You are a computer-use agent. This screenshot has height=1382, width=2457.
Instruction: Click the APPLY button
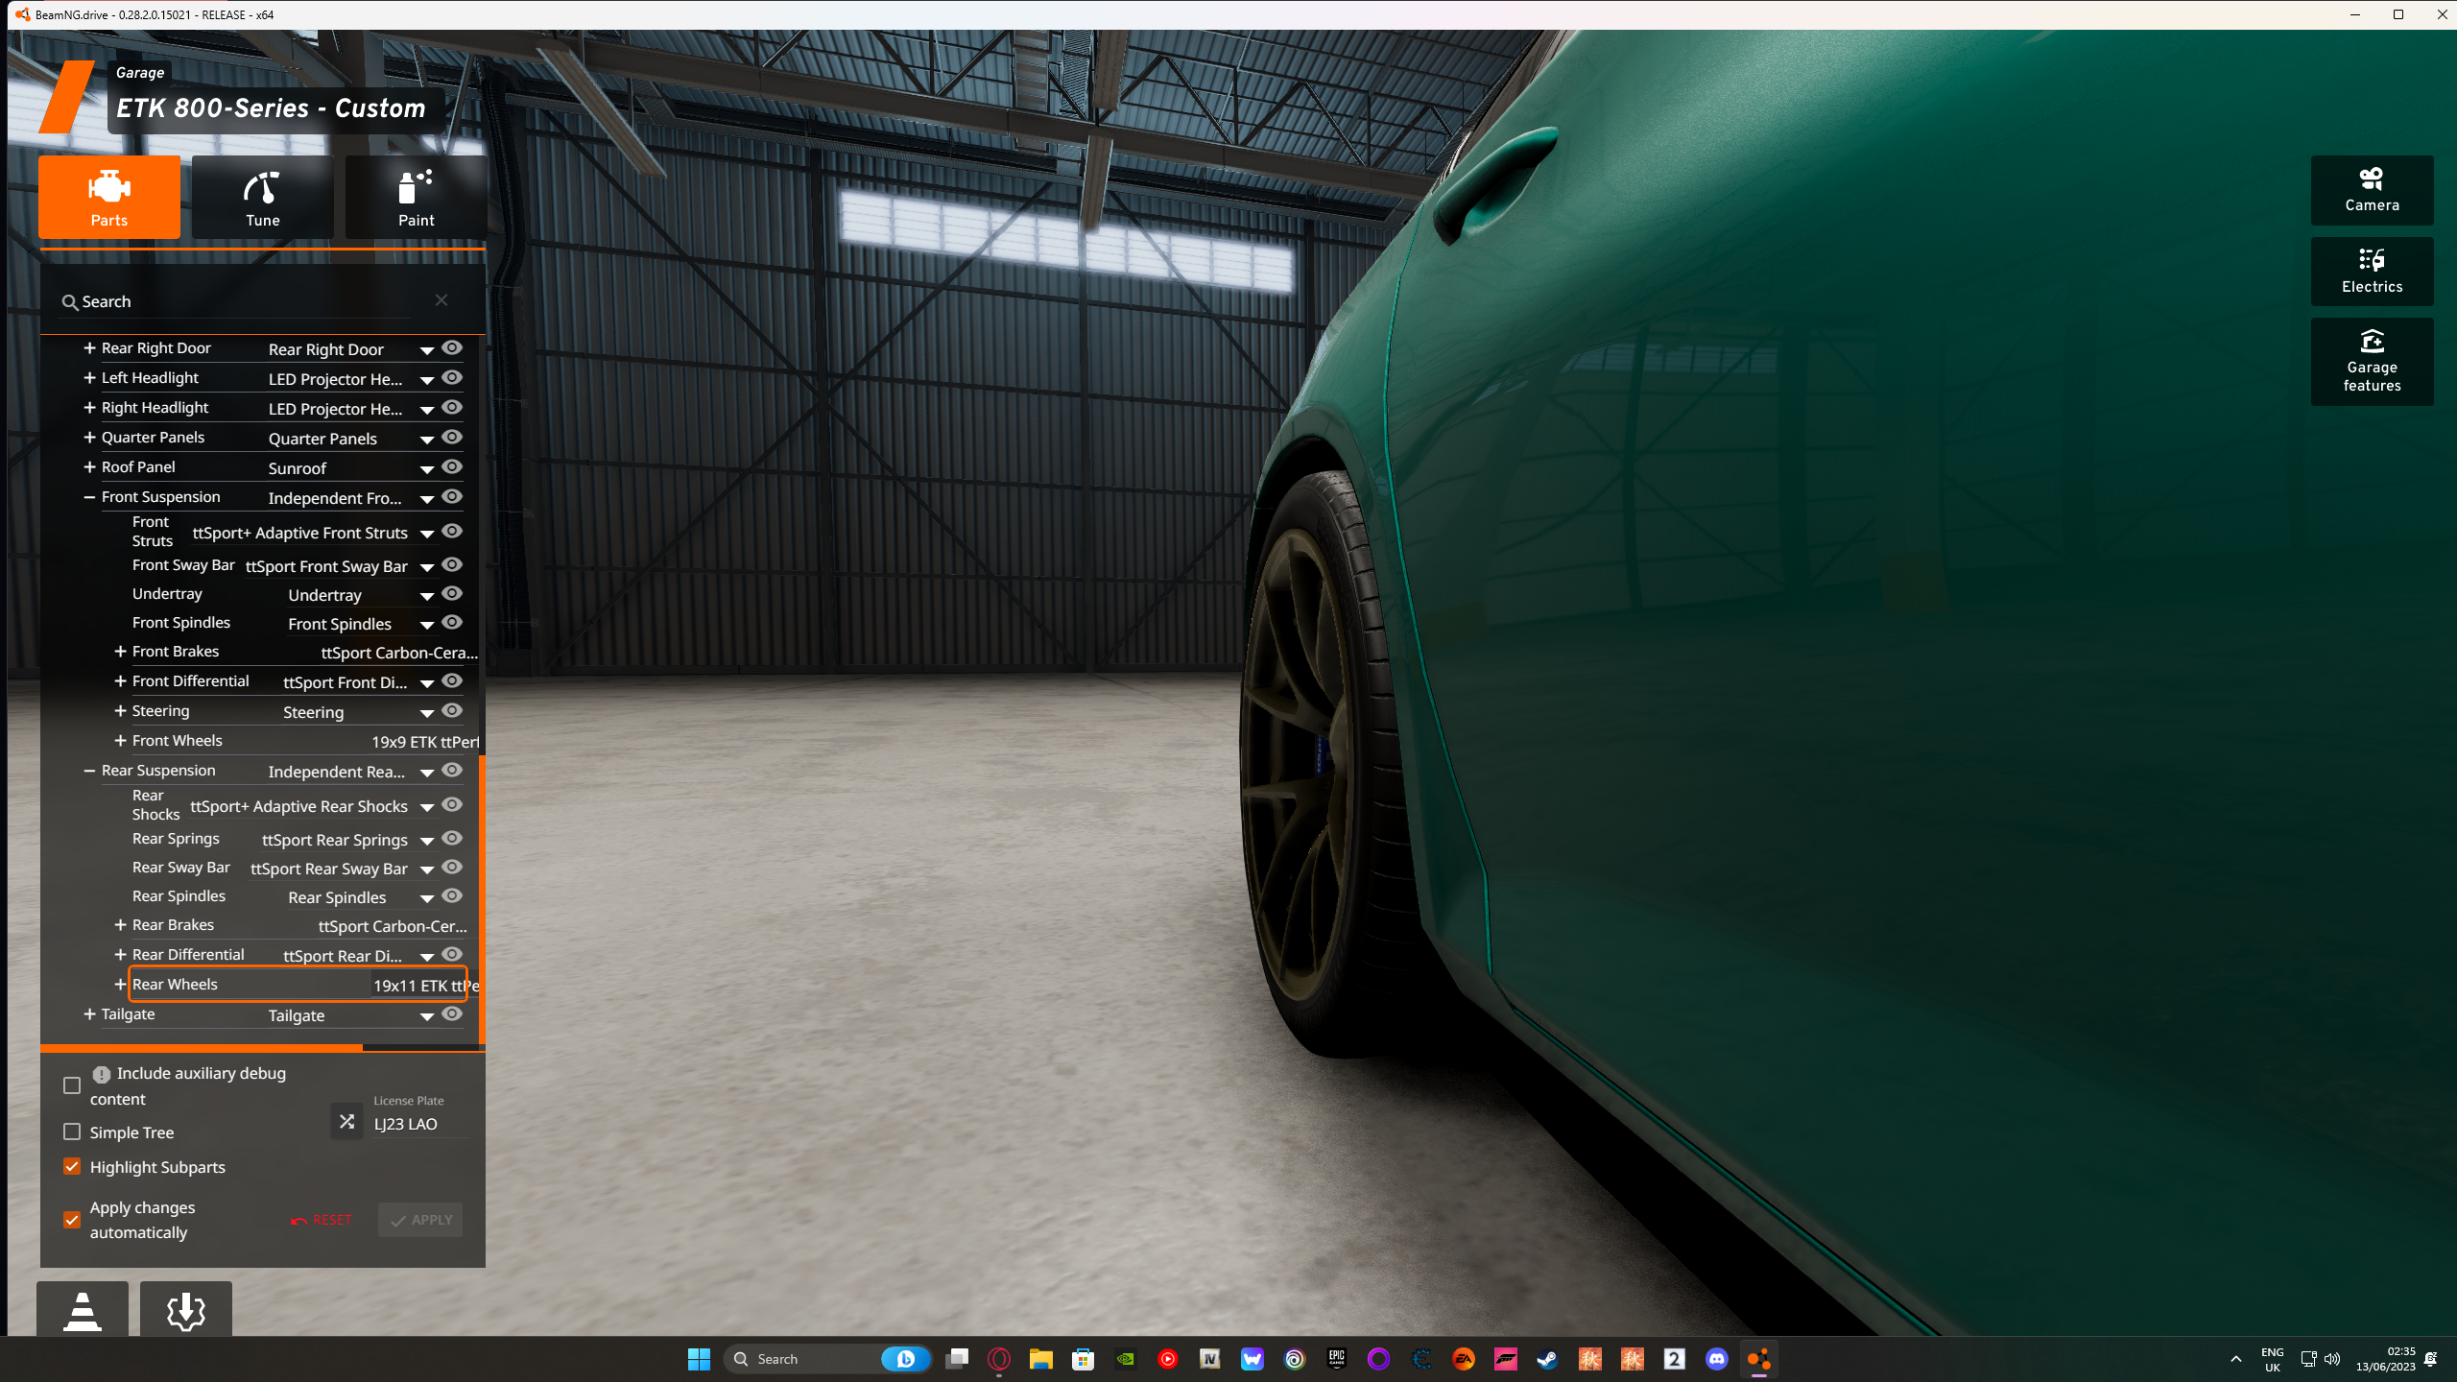pos(420,1220)
